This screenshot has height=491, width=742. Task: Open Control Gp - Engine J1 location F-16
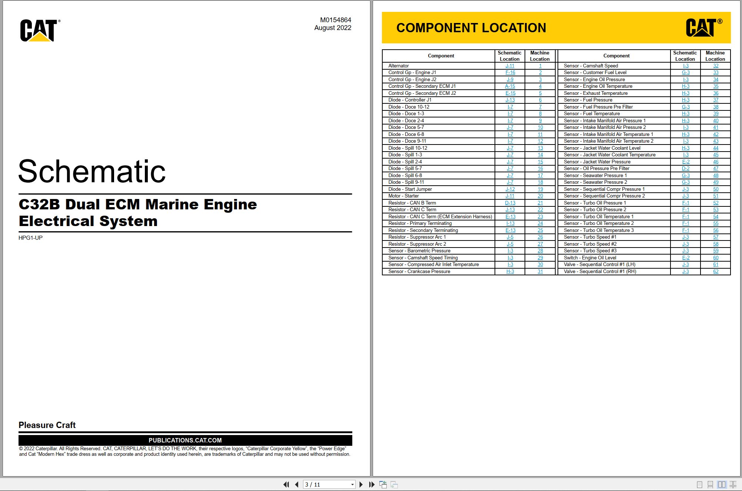point(510,73)
